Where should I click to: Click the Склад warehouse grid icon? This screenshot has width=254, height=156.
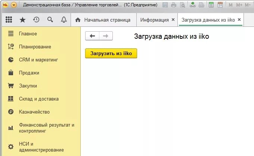11,99
